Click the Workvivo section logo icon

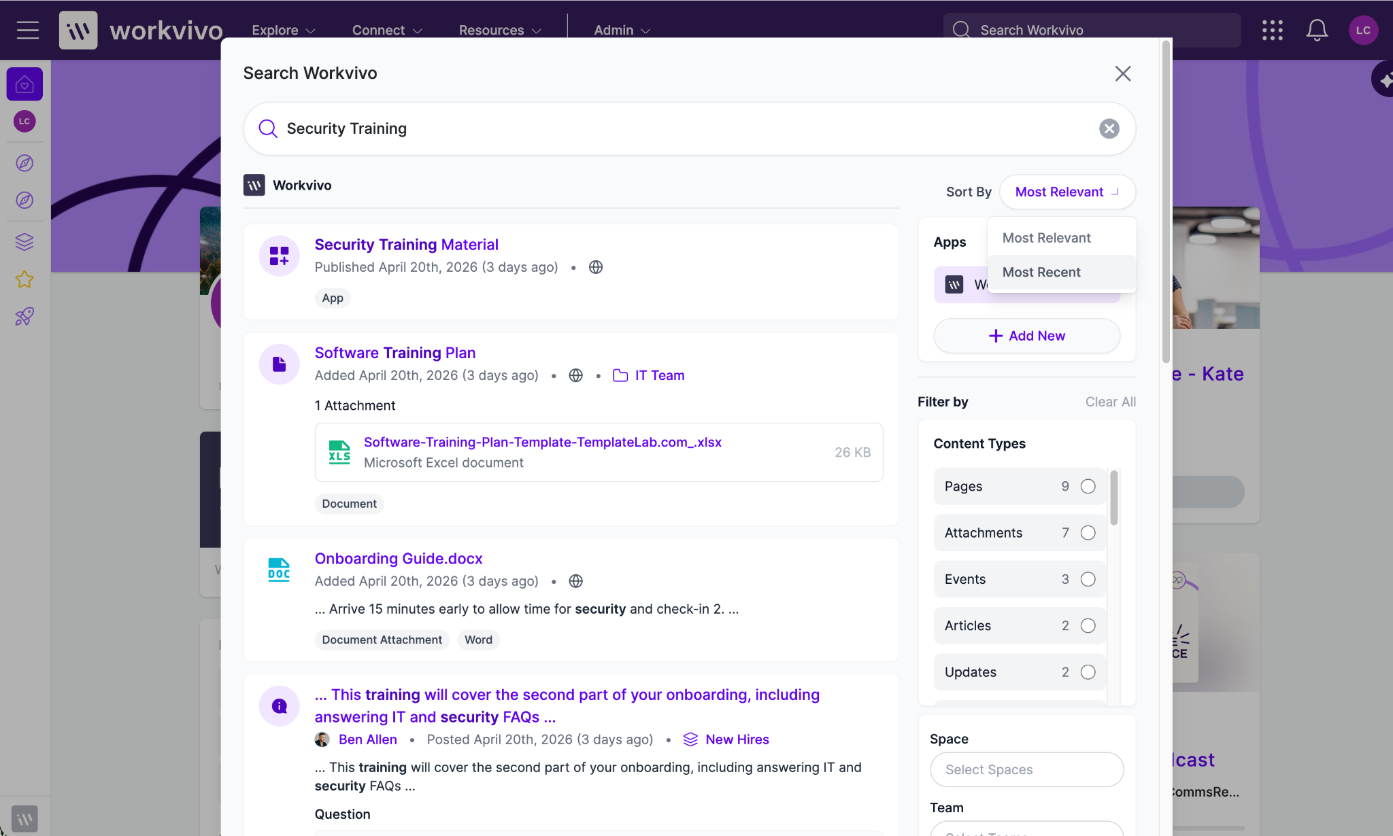click(x=254, y=185)
